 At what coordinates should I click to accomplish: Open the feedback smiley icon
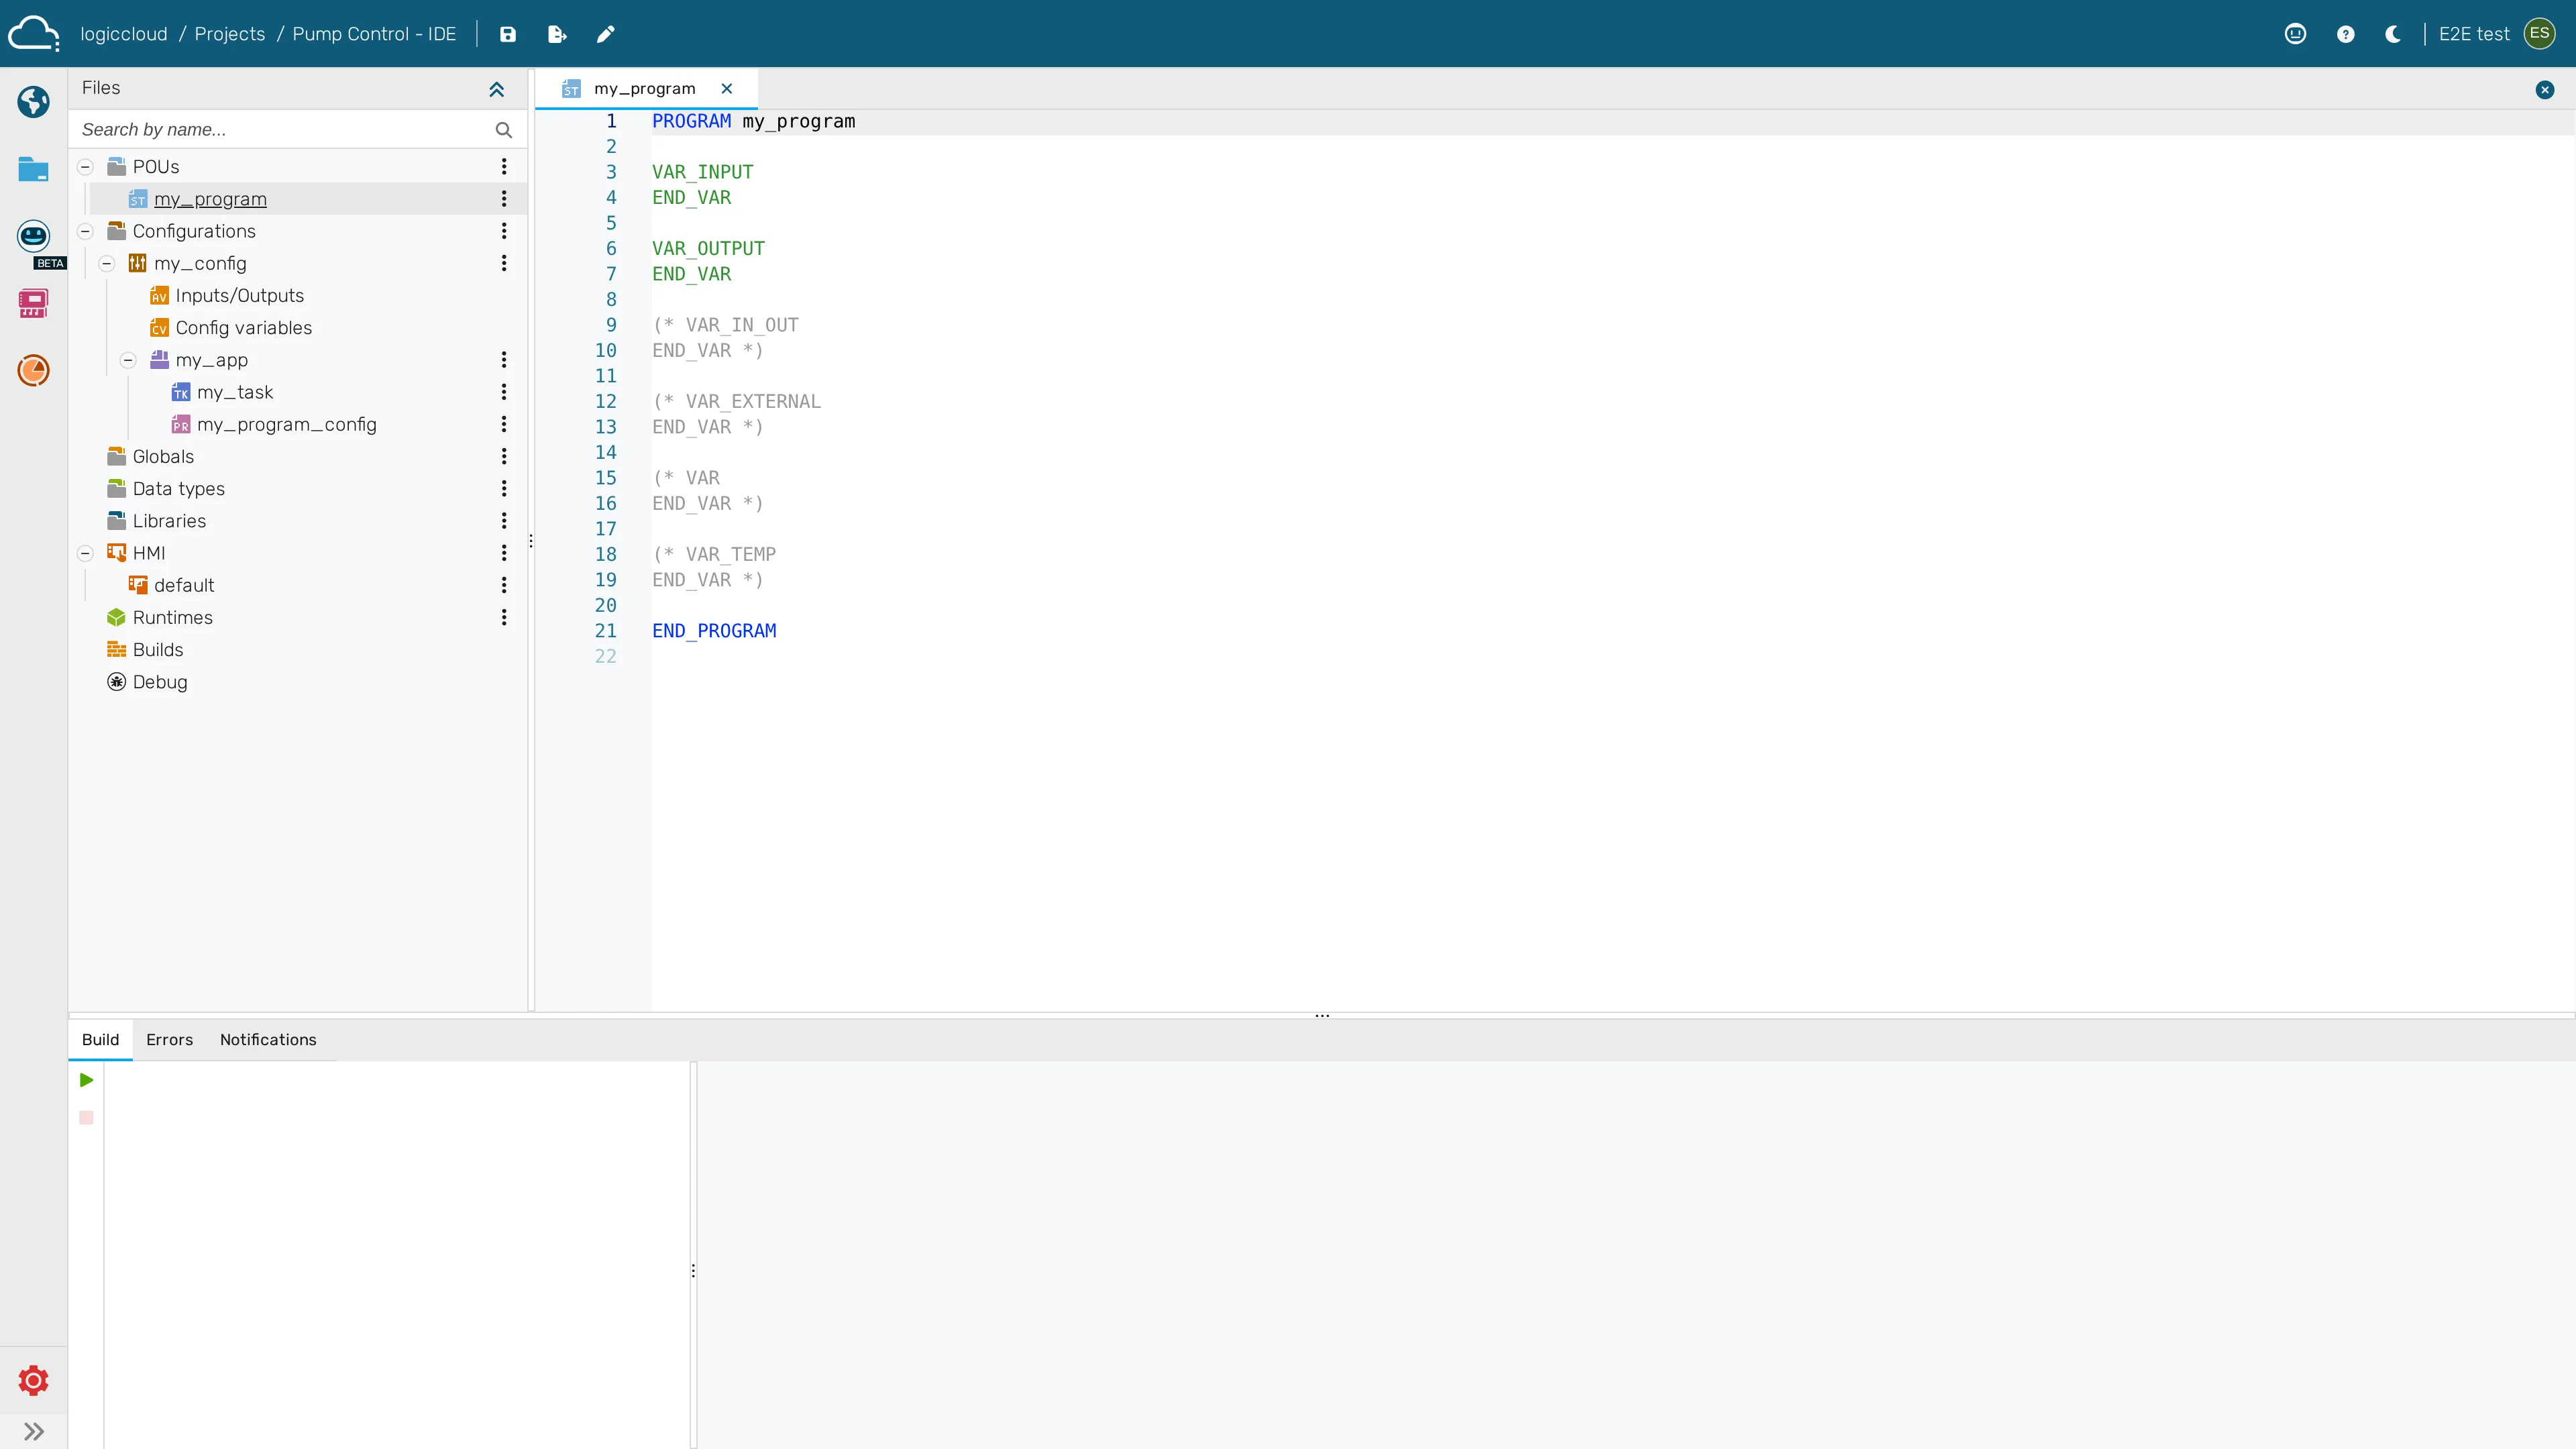[x=2295, y=34]
